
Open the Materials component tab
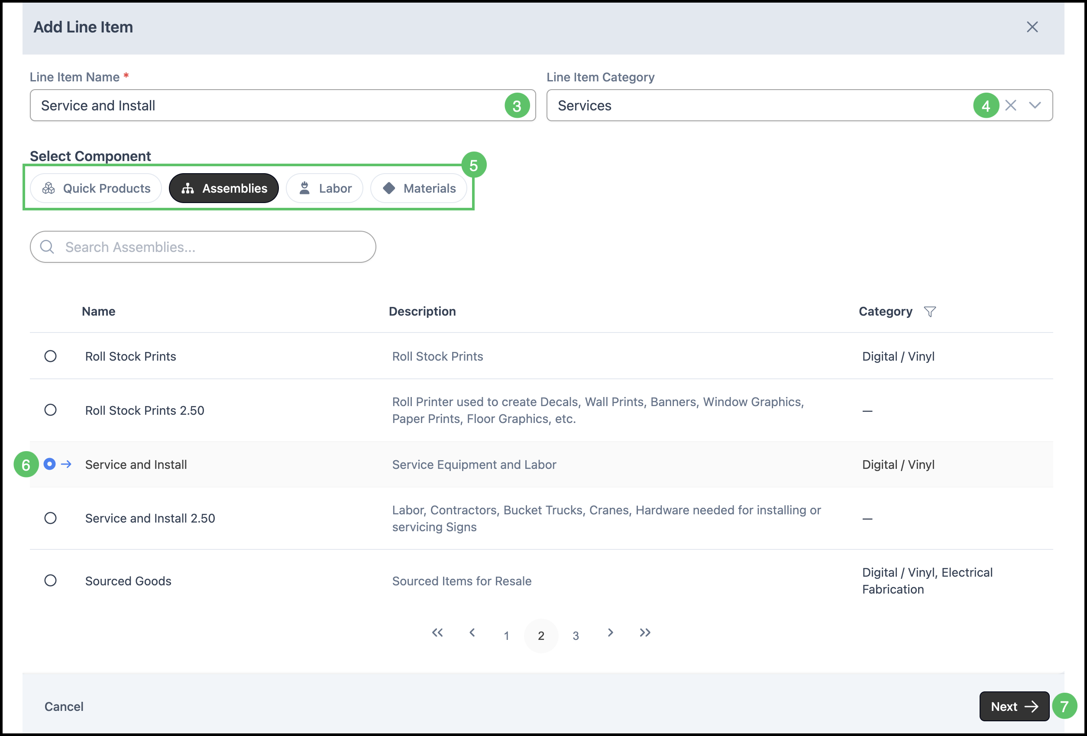(x=419, y=188)
